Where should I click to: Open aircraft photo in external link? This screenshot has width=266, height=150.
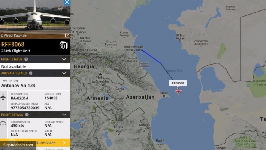[x=67, y=36]
